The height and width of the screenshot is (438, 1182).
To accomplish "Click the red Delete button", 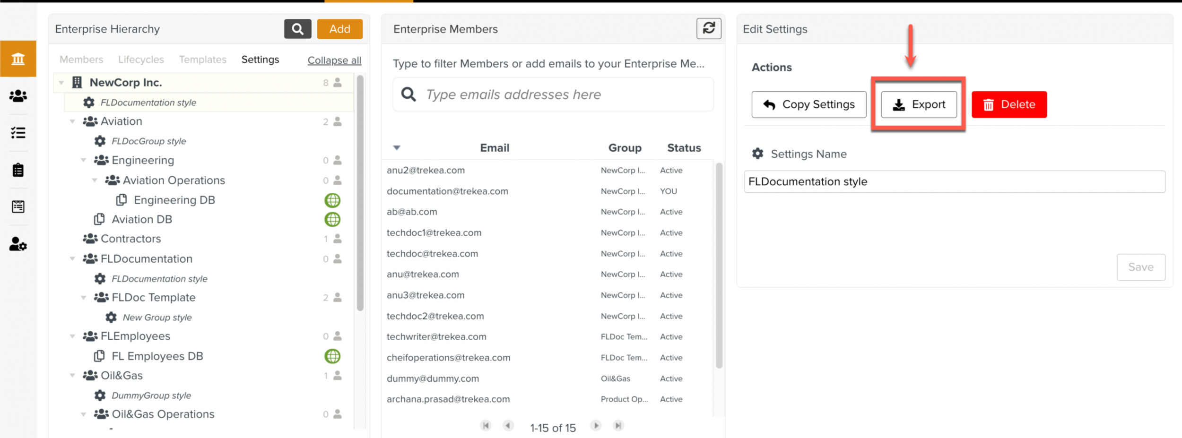I will 1009,104.
